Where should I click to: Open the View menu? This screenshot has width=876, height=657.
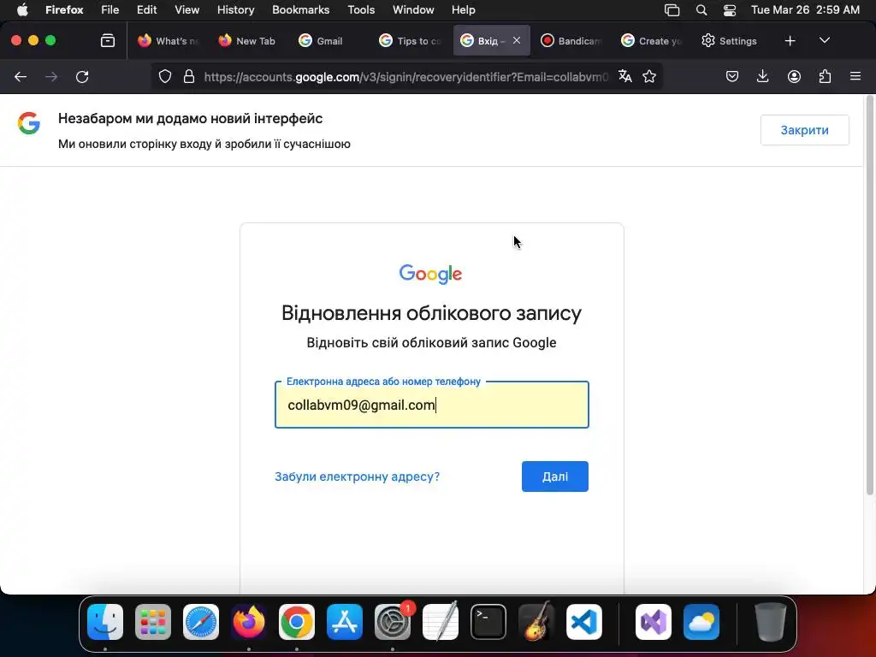[x=186, y=9]
